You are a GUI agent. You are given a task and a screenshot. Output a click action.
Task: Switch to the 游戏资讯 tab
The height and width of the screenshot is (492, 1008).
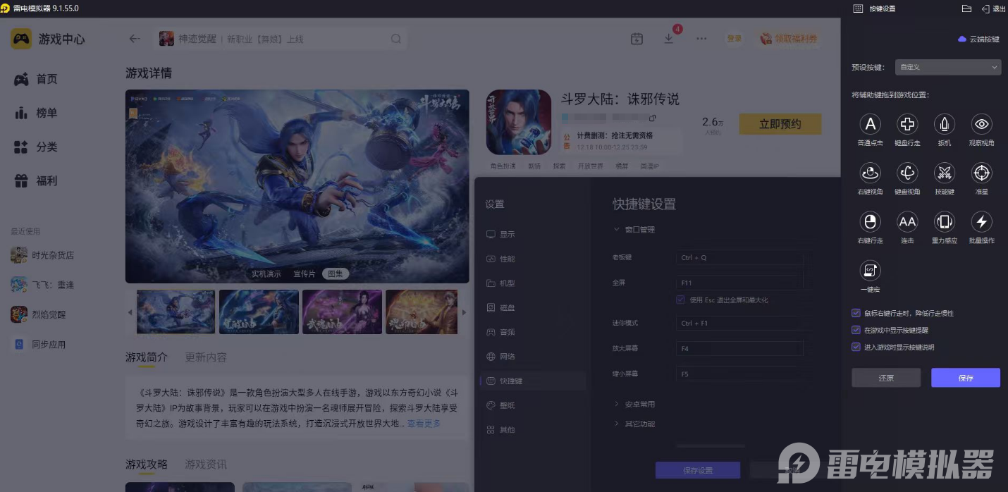tap(206, 465)
